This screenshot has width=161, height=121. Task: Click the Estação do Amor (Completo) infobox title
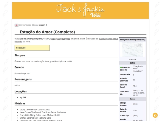pyautogui.click(x=132, y=40)
